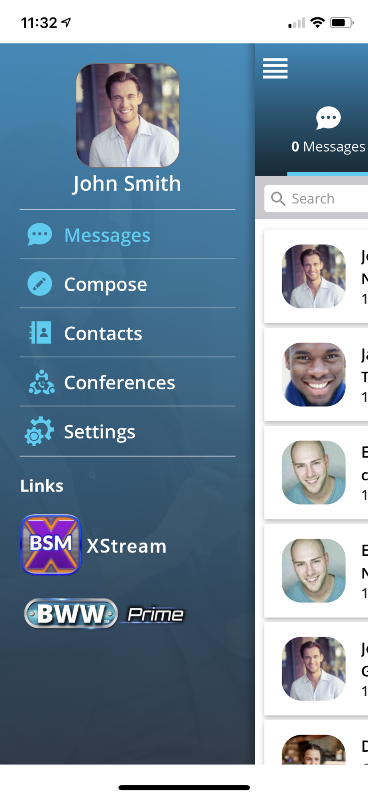Open the second conversation with smiling man avatar
The image size is (368, 798).
pyautogui.click(x=316, y=375)
